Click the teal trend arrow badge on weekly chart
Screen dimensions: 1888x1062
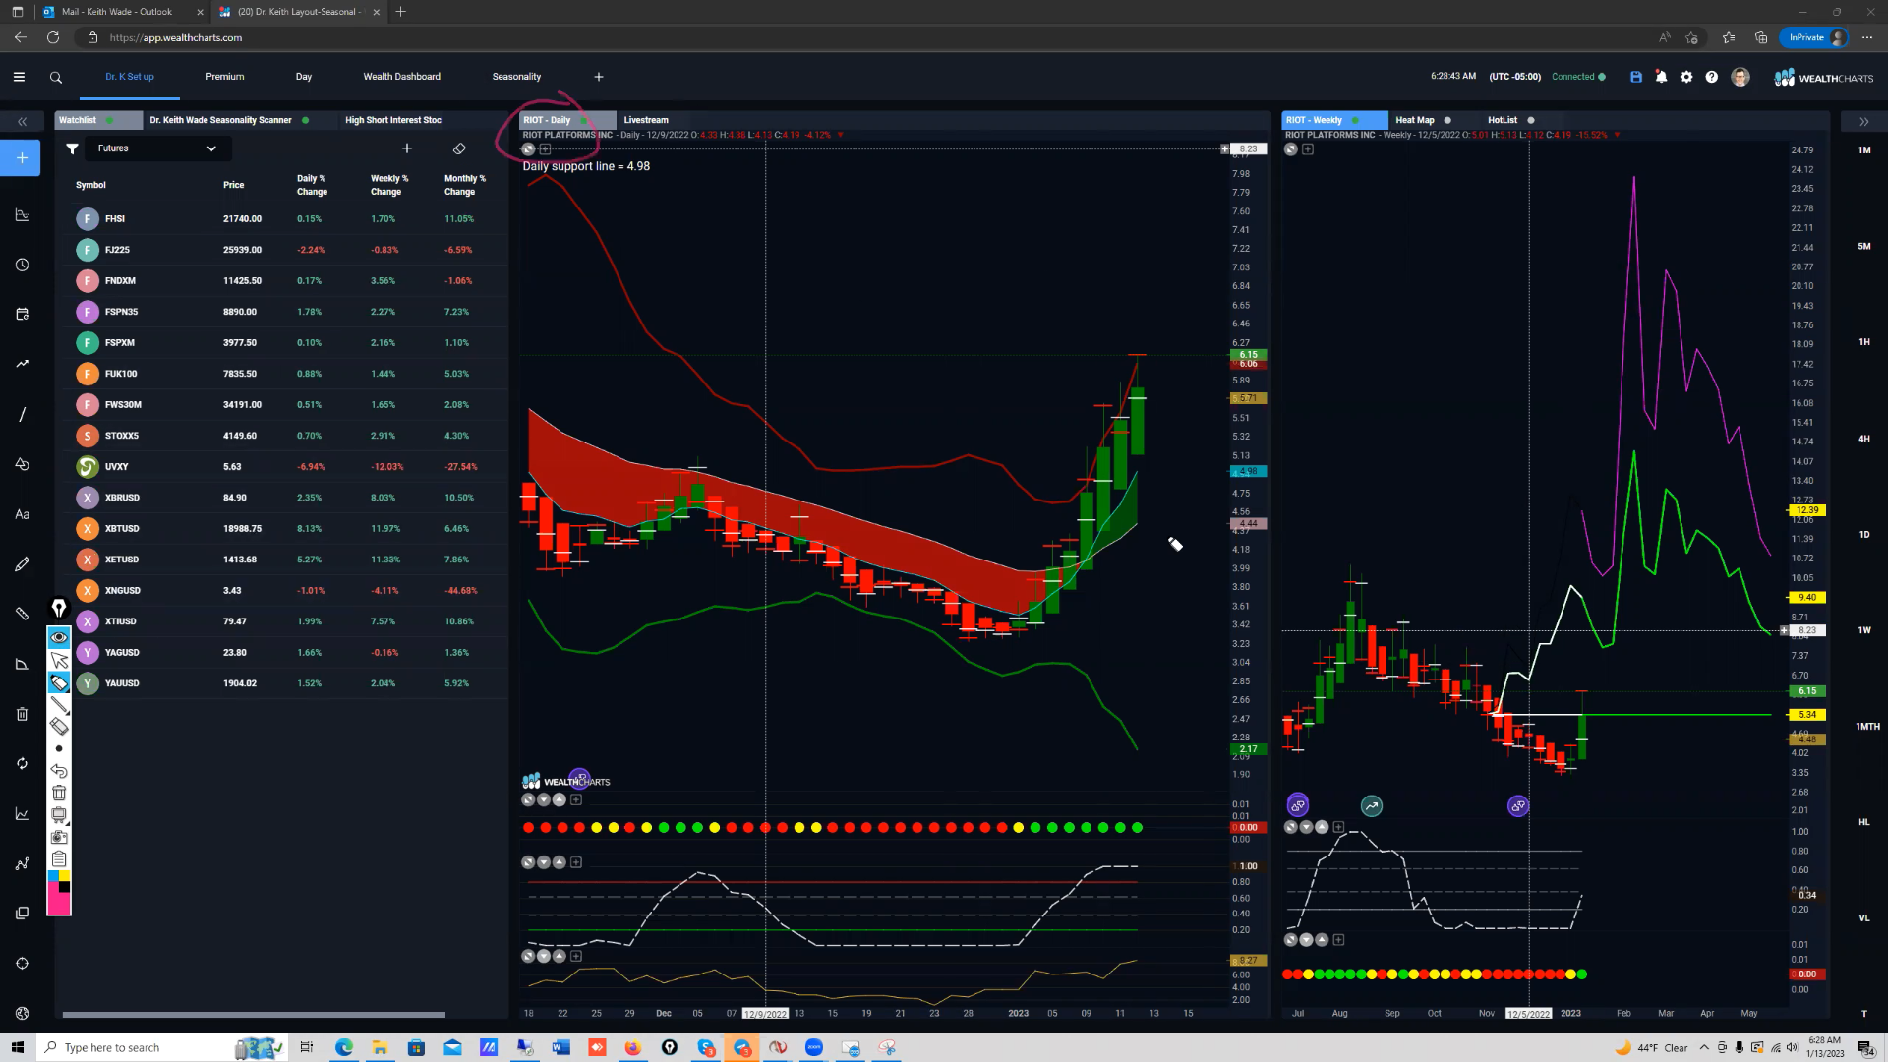(x=1371, y=806)
